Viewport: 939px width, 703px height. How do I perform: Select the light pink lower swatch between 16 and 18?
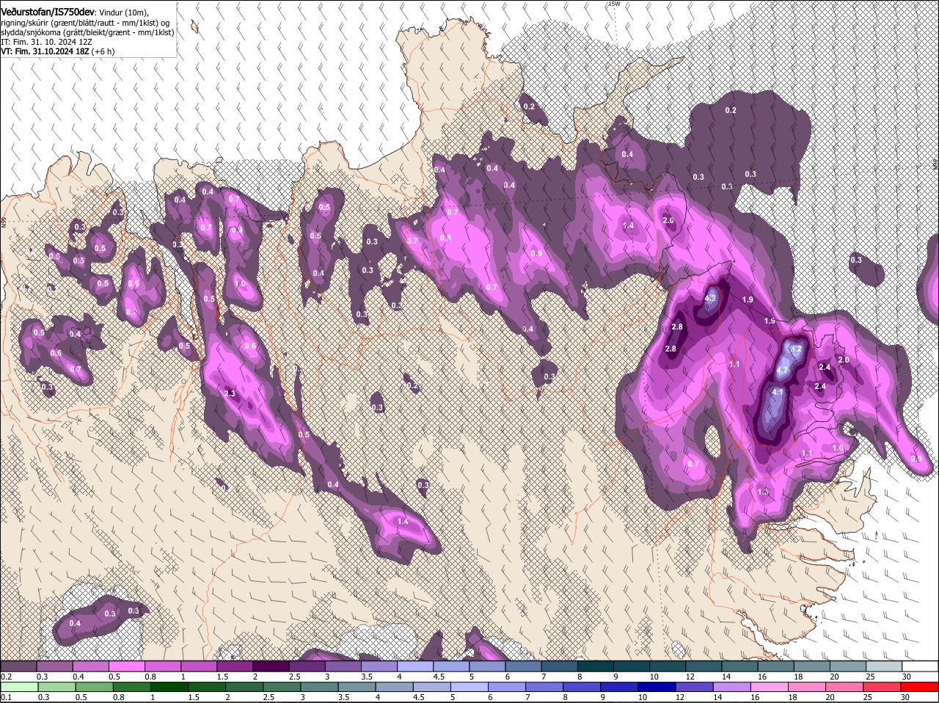[770, 688]
